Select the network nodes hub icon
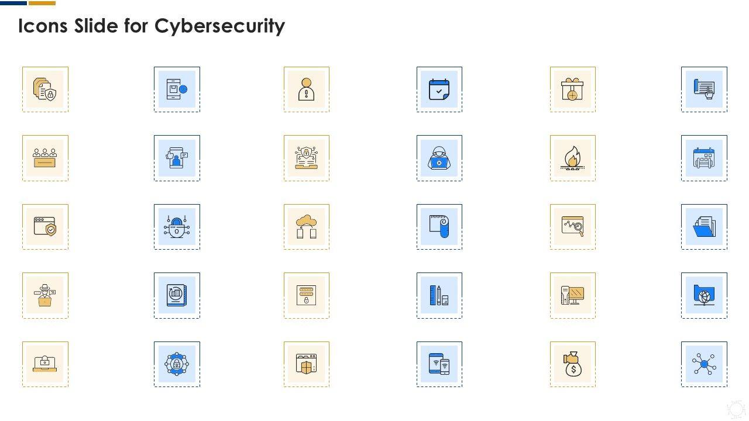 tap(704, 364)
